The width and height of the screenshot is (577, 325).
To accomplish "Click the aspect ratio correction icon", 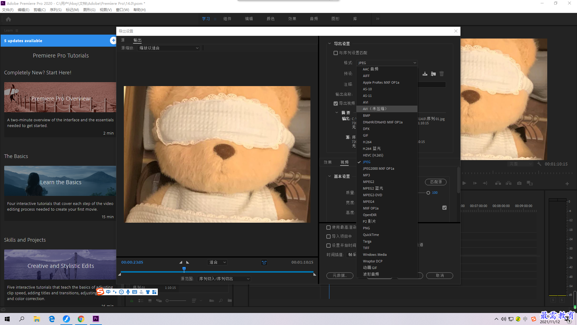I will click(x=264, y=262).
